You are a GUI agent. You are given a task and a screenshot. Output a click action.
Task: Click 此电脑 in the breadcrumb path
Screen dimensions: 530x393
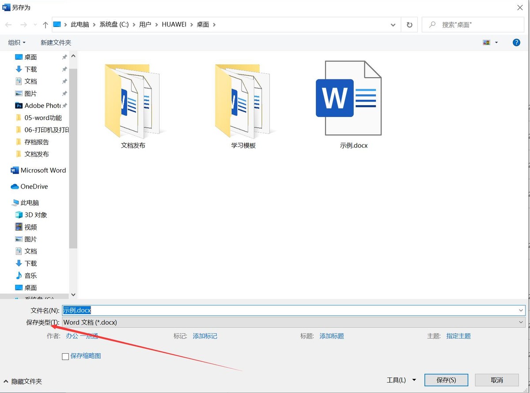[80, 24]
